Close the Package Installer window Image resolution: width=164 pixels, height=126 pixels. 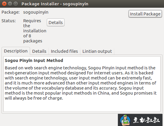[x=4, y=4]
